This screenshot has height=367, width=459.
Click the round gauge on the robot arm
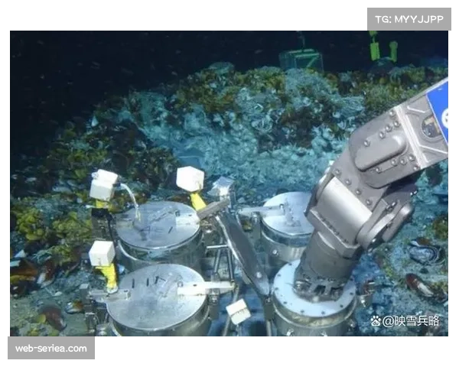point(431,128)
